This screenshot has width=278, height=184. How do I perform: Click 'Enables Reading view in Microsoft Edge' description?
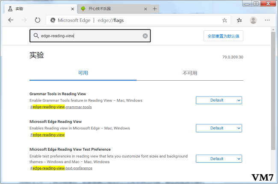tap(80, 128)
